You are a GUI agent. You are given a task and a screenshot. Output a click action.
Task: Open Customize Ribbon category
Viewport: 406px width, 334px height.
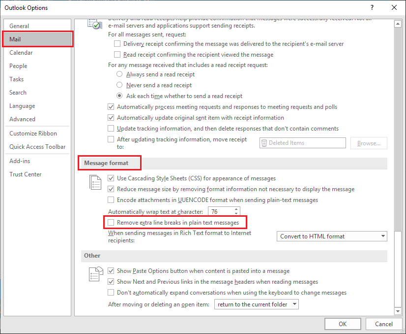point(37,134)
